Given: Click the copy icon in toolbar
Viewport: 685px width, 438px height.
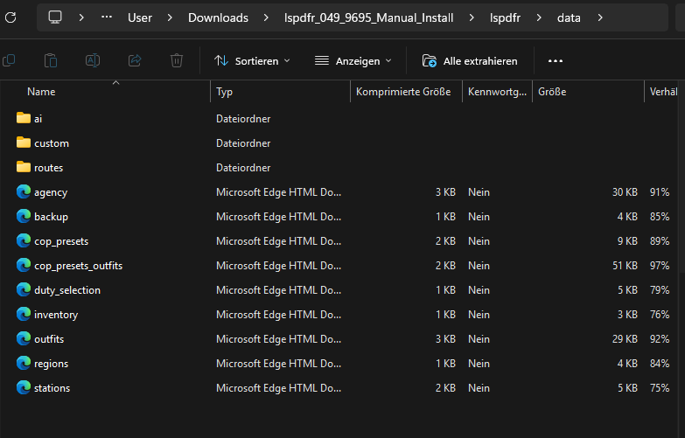Looking at the screenshot, I should click(9, 60).
